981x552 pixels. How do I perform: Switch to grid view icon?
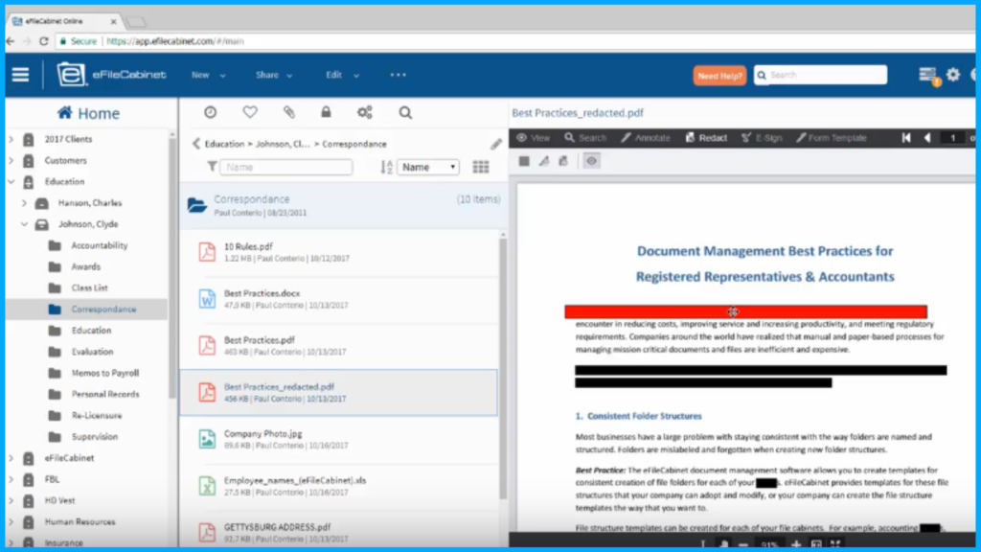pos(481,167)
